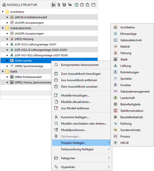
Task: Click the panel window icon in Modellstruktur header
Action: 93,5
